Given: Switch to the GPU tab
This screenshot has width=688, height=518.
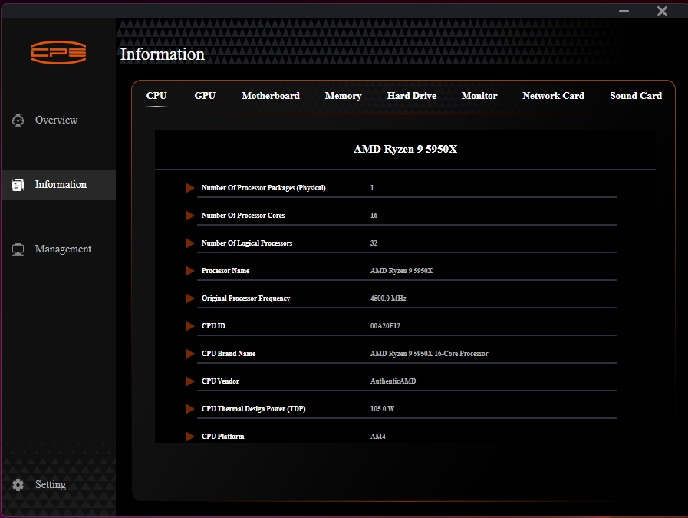Looking at the screenshot, I should [x=205, y=96].
